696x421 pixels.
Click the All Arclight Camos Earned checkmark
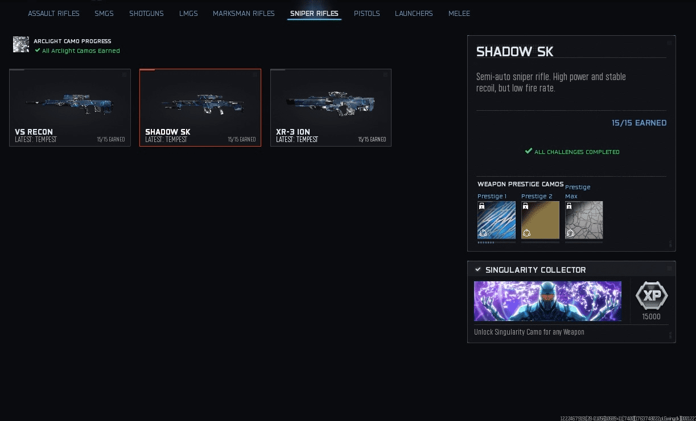coord(38,50)
